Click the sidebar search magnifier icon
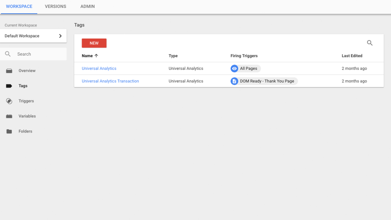This screenshot has width=391, height=220. (x=8, y=54)
